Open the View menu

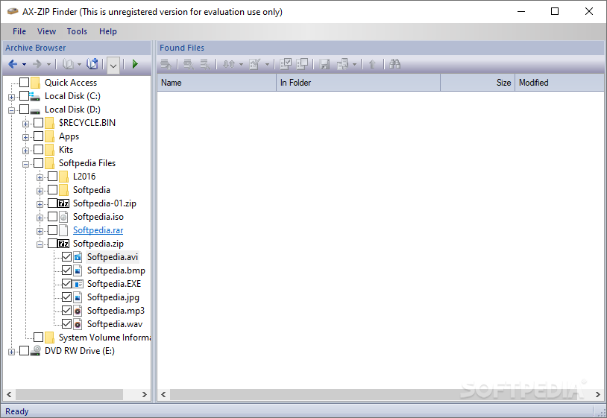click(x=46, y=31)
